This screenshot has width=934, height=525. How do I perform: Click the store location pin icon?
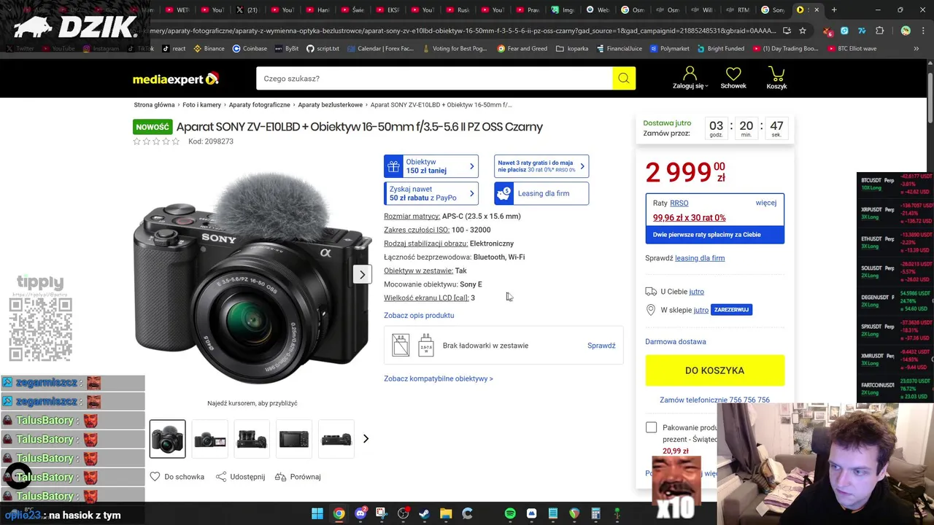coord(651,310)
